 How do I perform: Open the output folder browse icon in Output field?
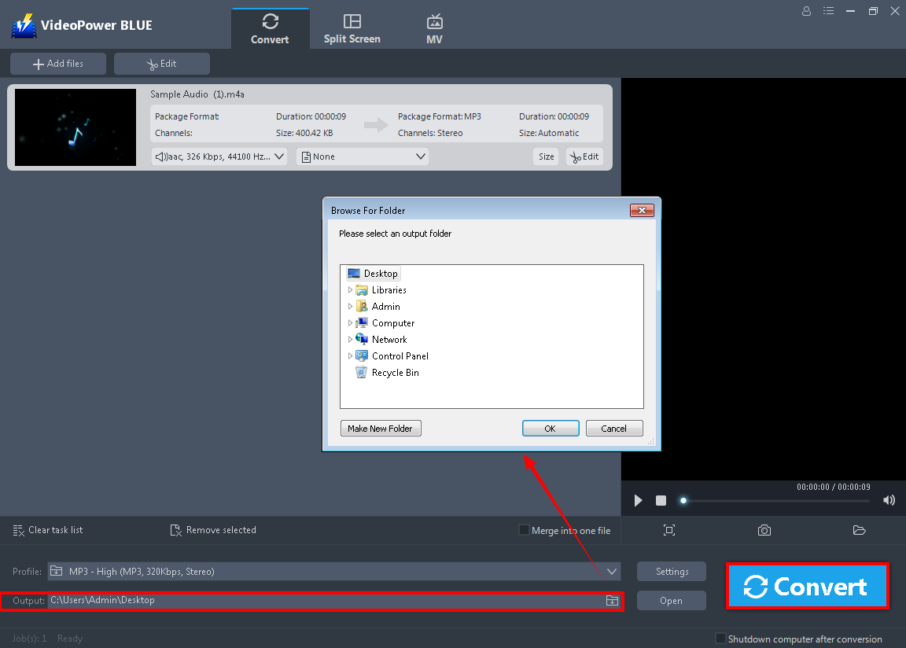612,600
